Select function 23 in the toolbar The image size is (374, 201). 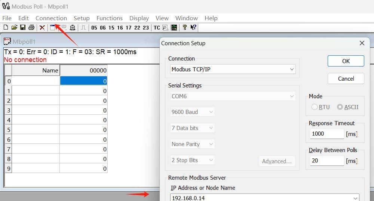coord(146,28)
